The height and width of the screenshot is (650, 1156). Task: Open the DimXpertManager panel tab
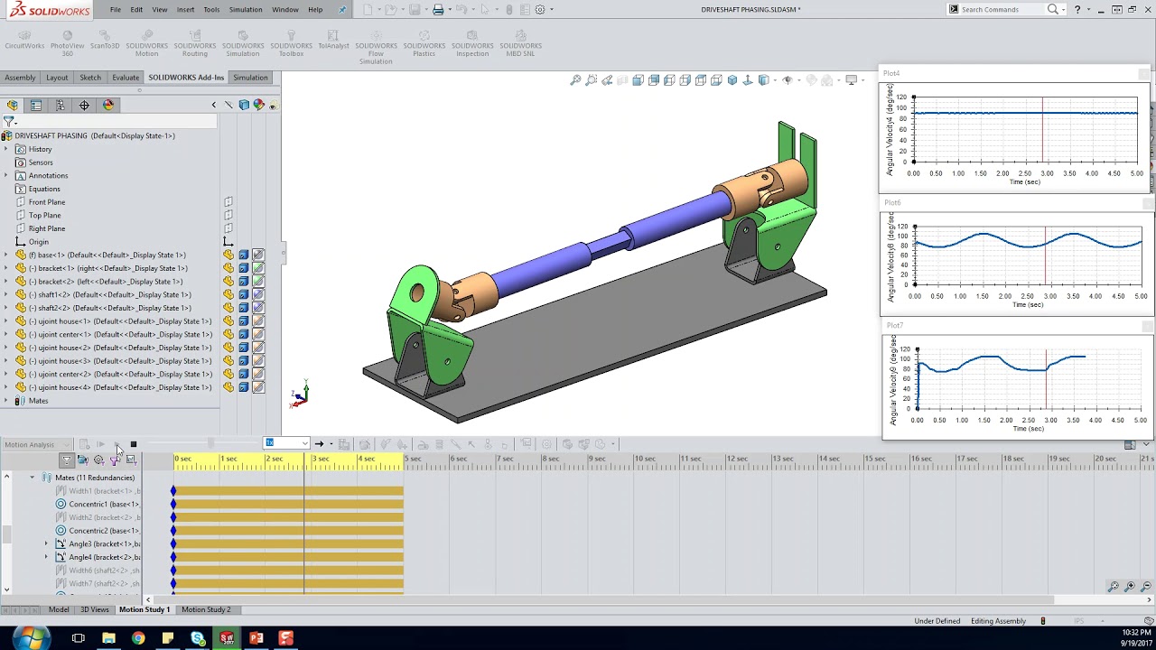84,105
